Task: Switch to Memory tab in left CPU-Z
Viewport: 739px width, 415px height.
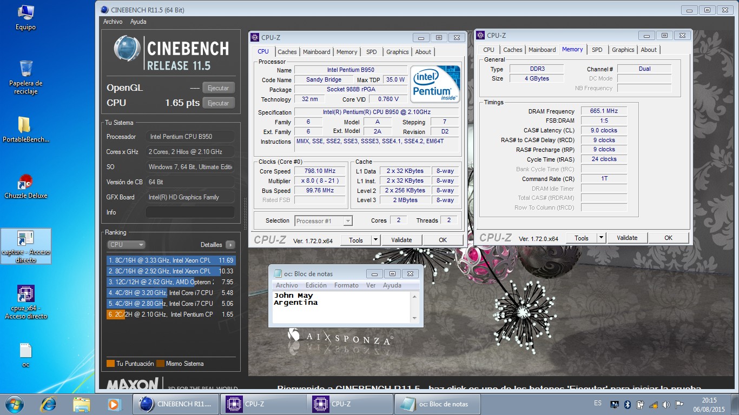Action: [x=347, y=52]
